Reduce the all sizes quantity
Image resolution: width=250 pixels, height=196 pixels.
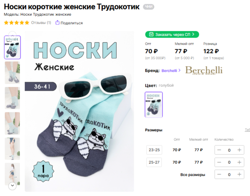point(219,174)
